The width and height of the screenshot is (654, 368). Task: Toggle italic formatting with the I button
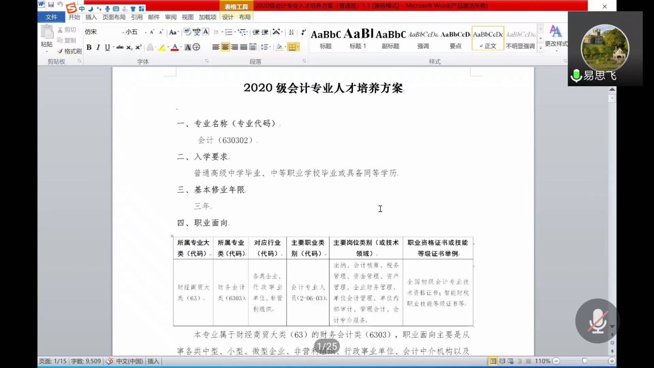pos(98,47)
